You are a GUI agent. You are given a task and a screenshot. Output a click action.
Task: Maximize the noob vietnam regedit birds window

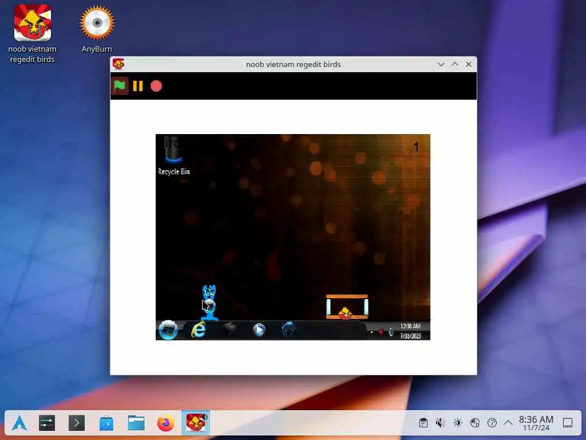coord(455,64)
